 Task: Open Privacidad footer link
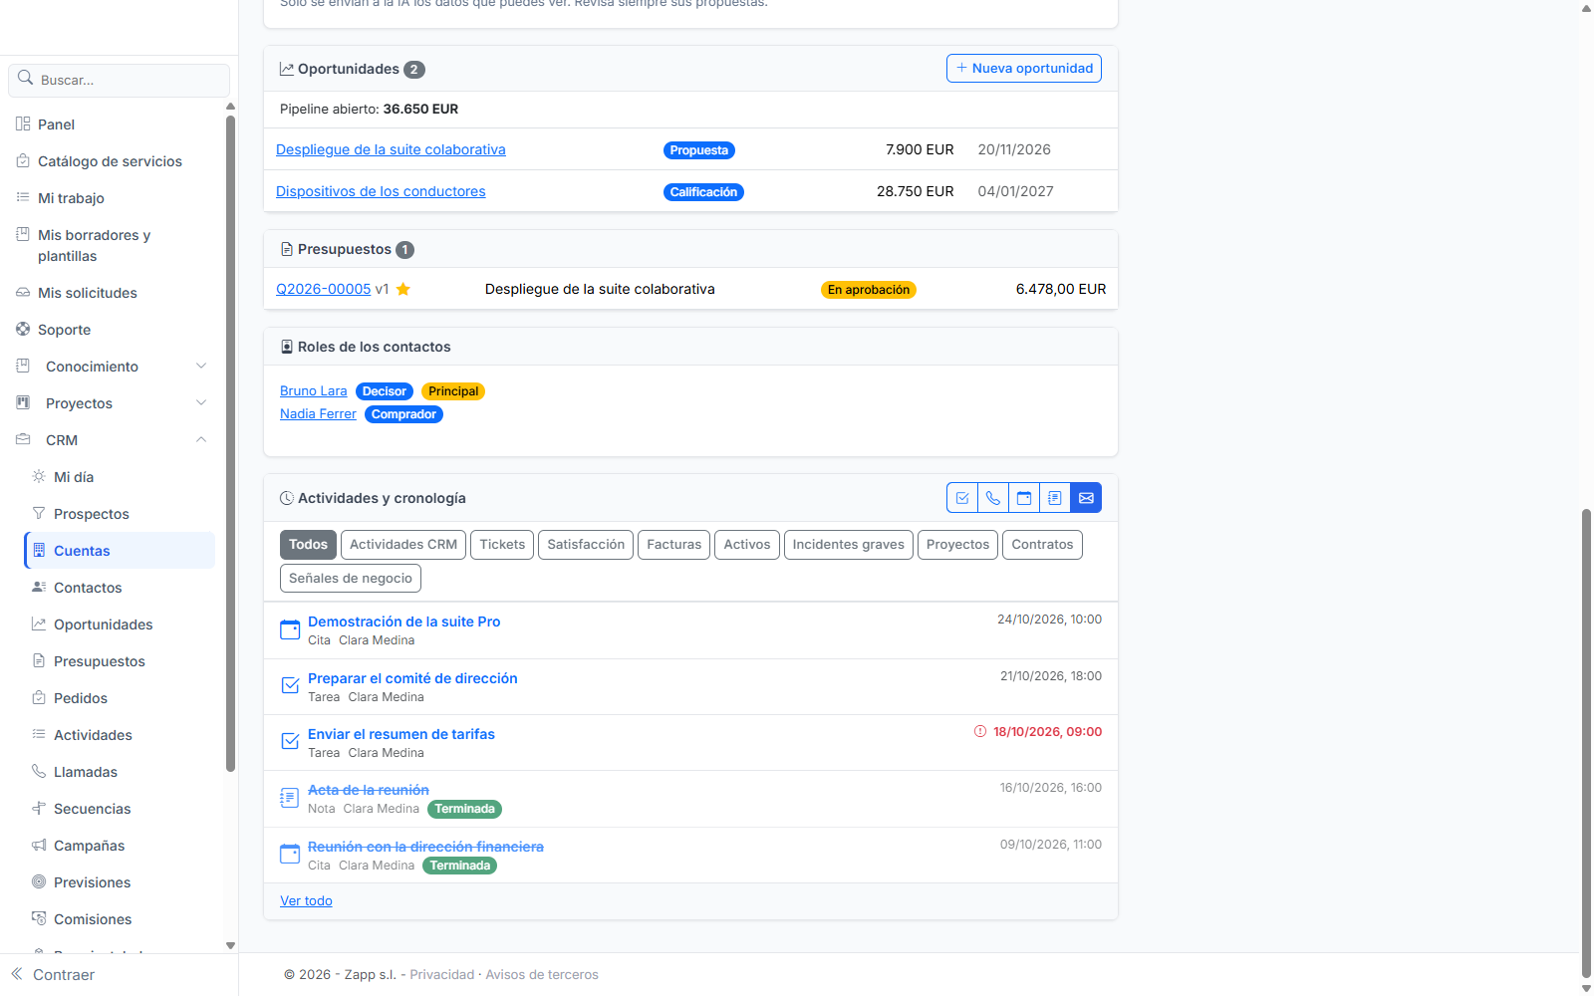click(x=442, y=975)
